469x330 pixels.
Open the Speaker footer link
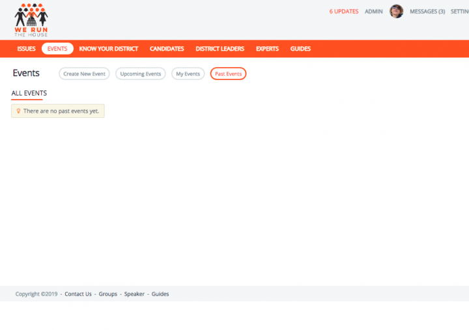(134, 294)
